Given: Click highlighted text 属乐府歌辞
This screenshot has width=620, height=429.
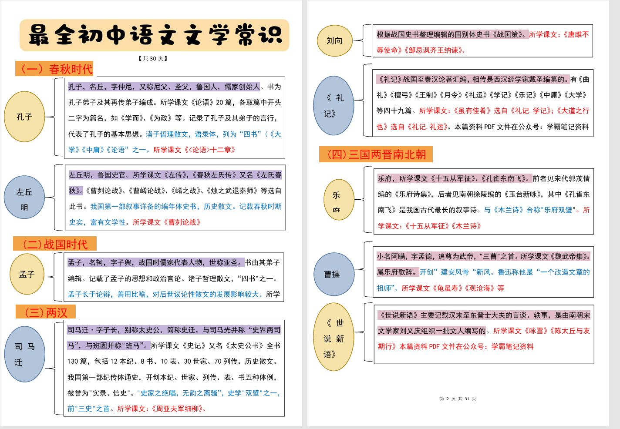Looking at the screenshot, I should click(x=398, y=272).
